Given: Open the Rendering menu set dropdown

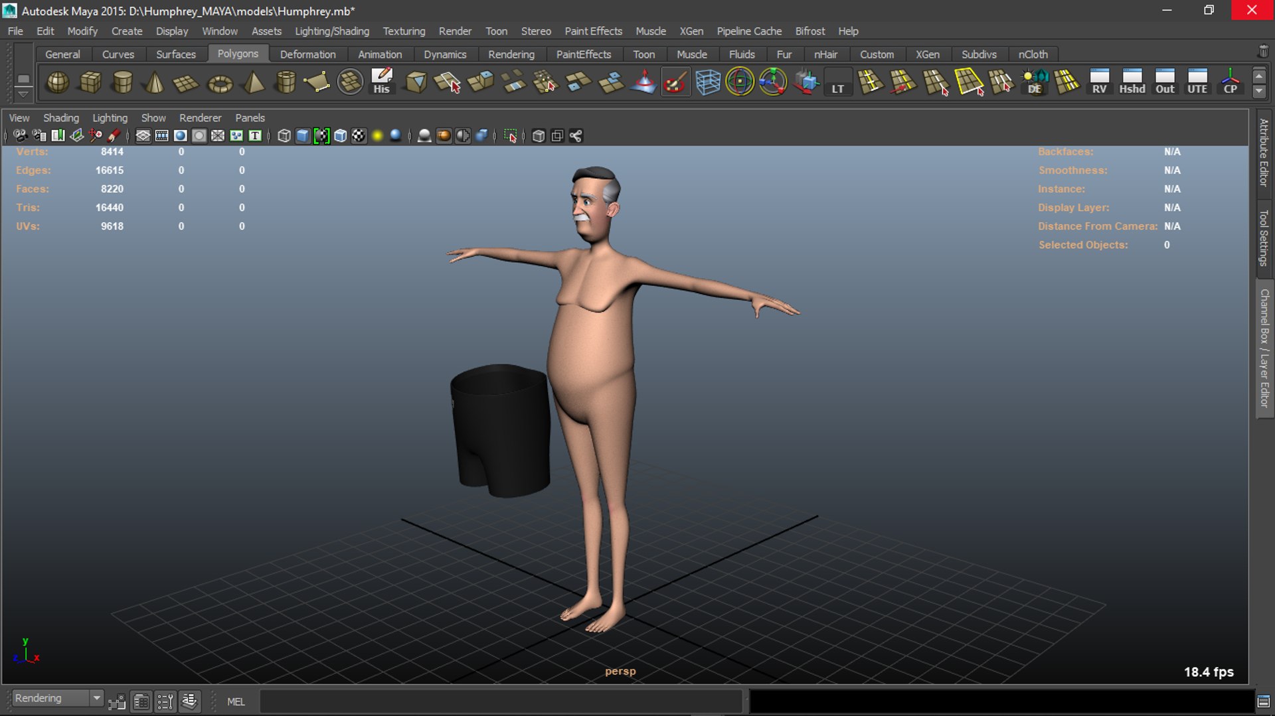Looking at the screenshot, I should pyautogui.click(x=58, y=698).
